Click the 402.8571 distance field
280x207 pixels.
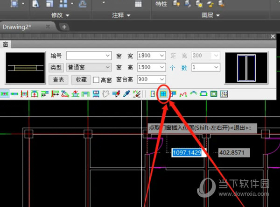point(234,153)
